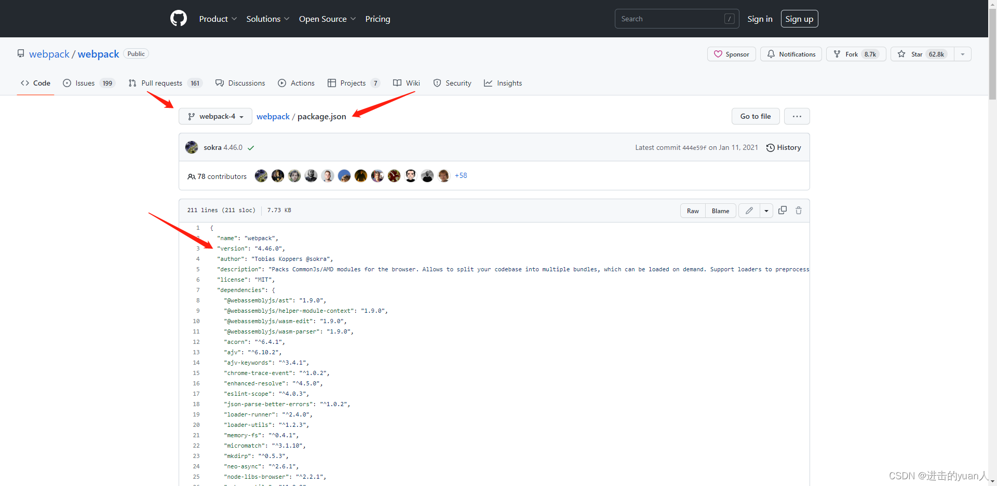Image resolution: width=997 pixels, height=486 pixels.
Task: Select line number 7 in code
Action: (198, 290)
